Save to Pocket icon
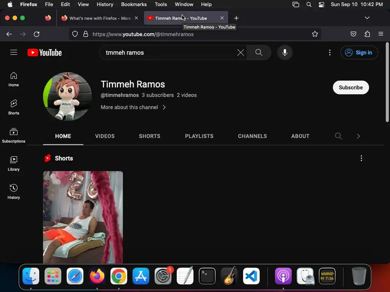This screenshot has width=390, height=292. (x=353, y=34)
